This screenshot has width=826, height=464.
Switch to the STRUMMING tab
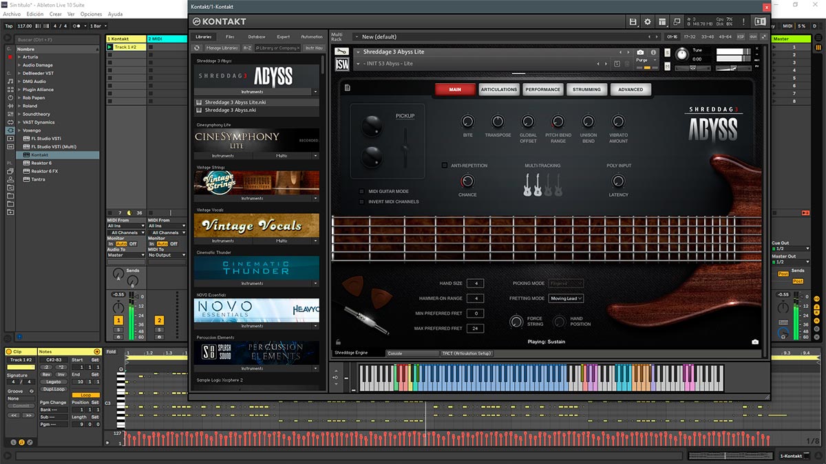pyautogui.click(x=586, y=89)
